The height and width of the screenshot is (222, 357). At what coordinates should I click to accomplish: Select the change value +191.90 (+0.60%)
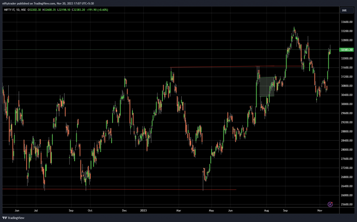97,10
